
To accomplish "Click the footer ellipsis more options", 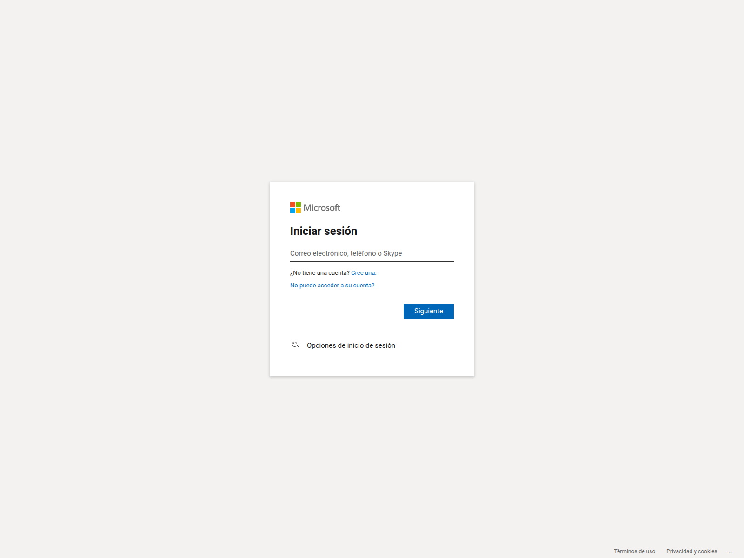I will point(731,551).
